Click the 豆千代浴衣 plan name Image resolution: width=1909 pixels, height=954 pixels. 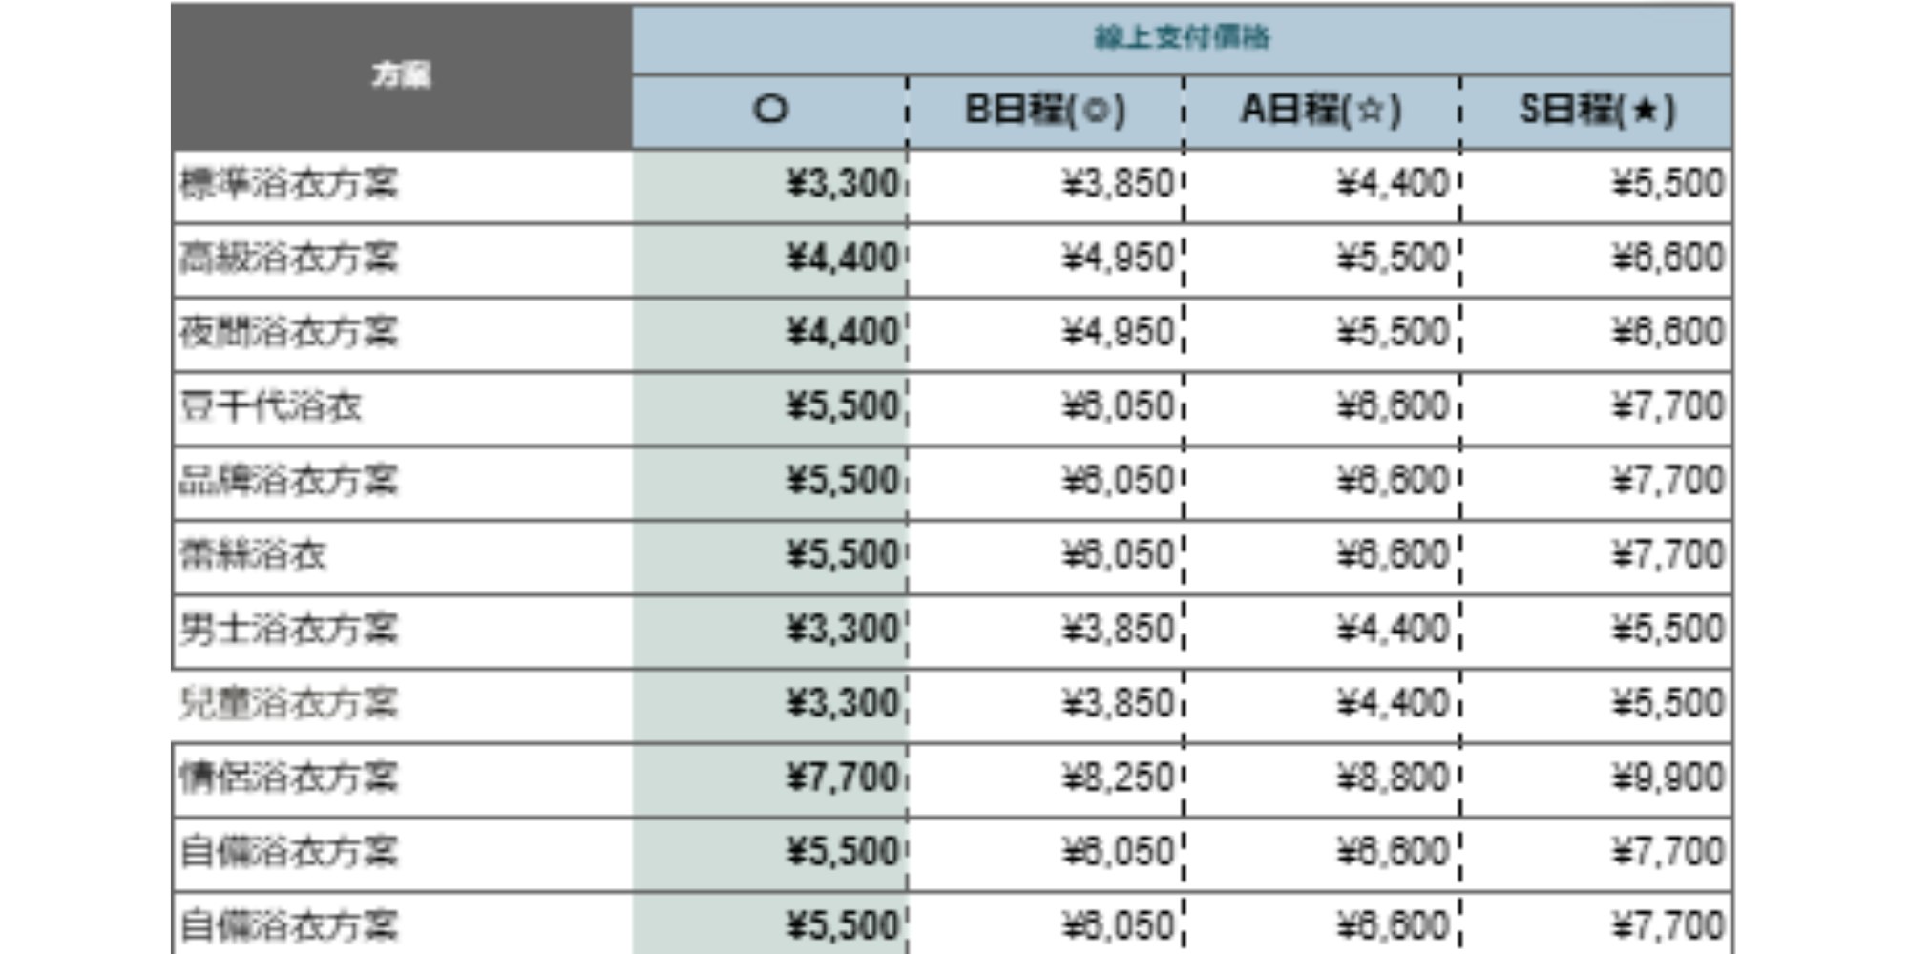click(x=271, y=407)
